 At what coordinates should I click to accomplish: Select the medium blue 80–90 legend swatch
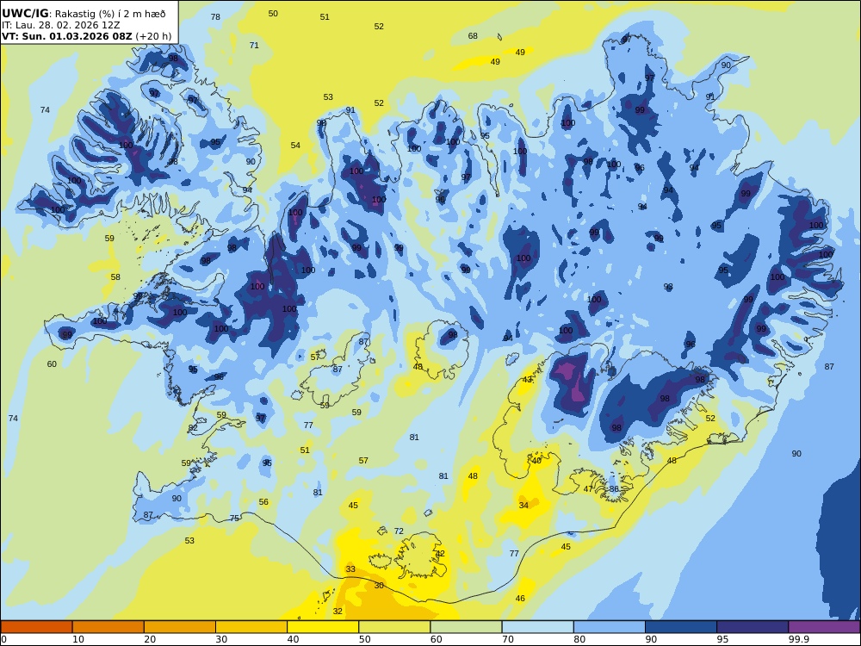(610, 627)
